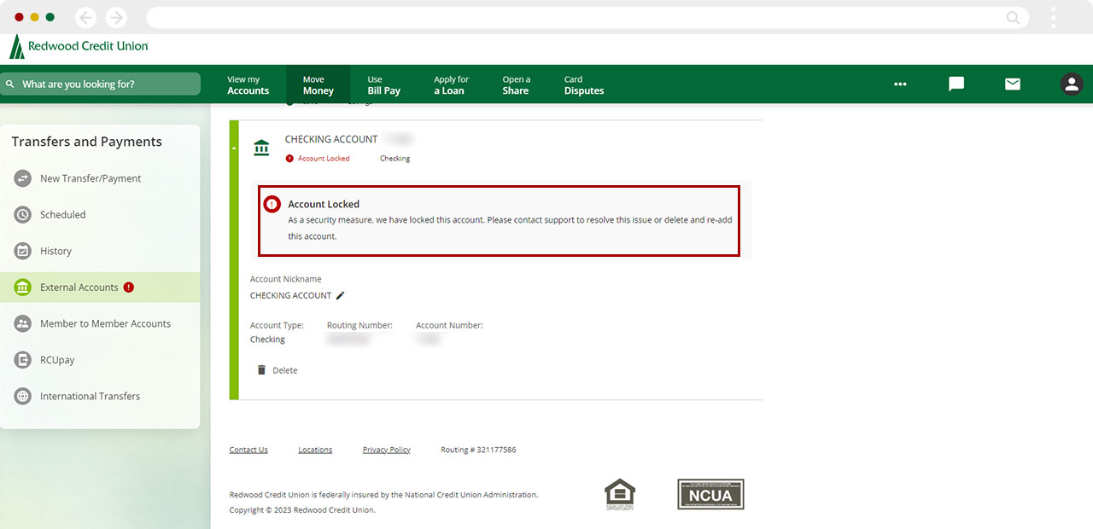Focus the 'What are you looking for?' search field
The width and height of the screenshot is (1093, 529).
click(x=101, y=84)
